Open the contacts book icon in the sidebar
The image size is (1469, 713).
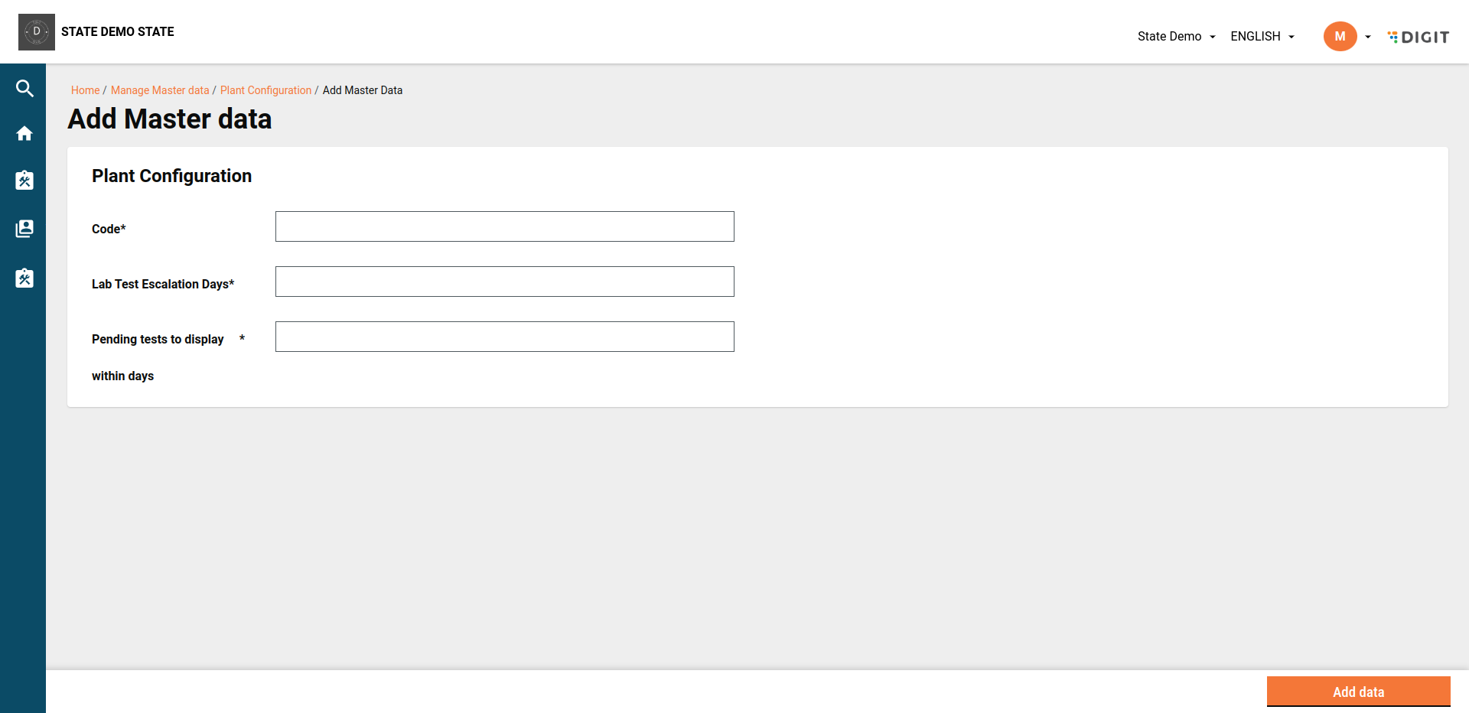click(24, 229)
